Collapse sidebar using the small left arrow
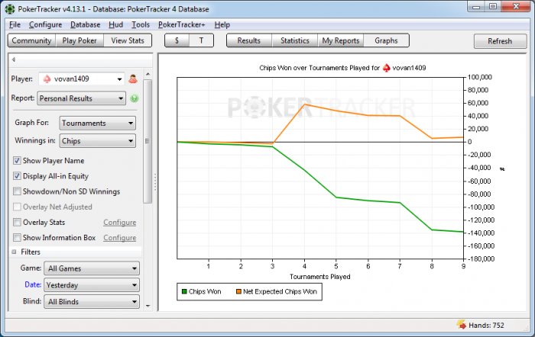The width and height of the screenshot is (535, 337). coord(14,59)
